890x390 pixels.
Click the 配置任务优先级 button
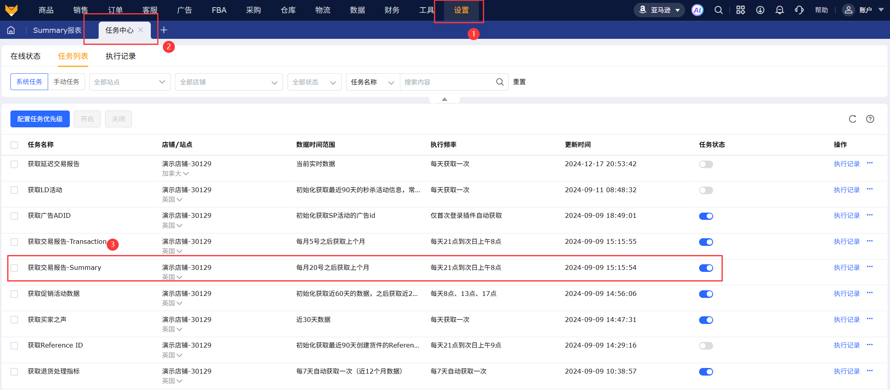pos(40,119)
